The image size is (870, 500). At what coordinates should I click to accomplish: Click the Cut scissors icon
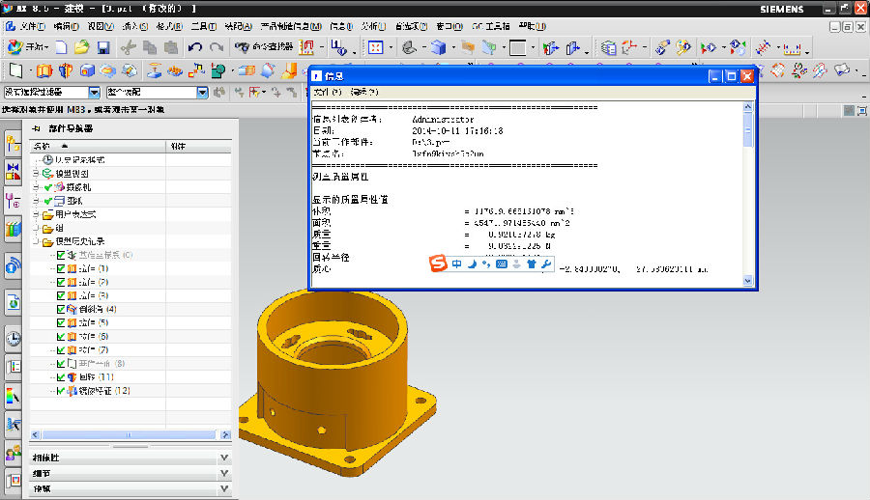tap(129, 47)
